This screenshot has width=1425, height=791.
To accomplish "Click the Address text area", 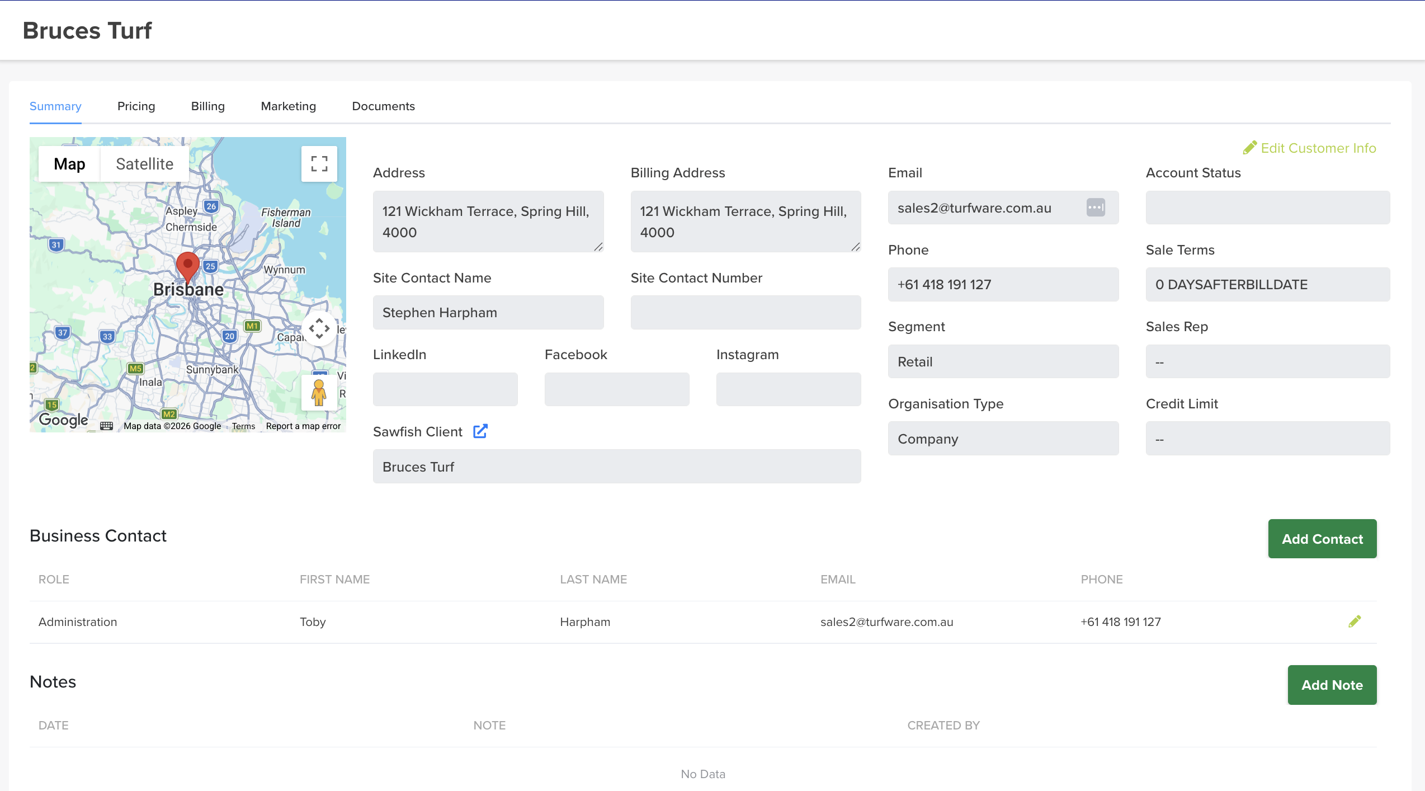I will (488, 222).
